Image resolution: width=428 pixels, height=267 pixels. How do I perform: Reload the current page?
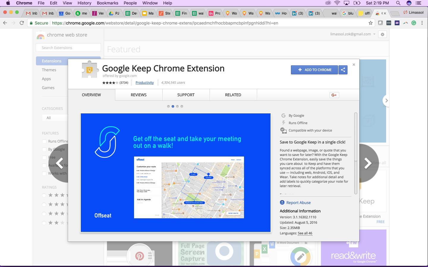click(x=22, y=23)
